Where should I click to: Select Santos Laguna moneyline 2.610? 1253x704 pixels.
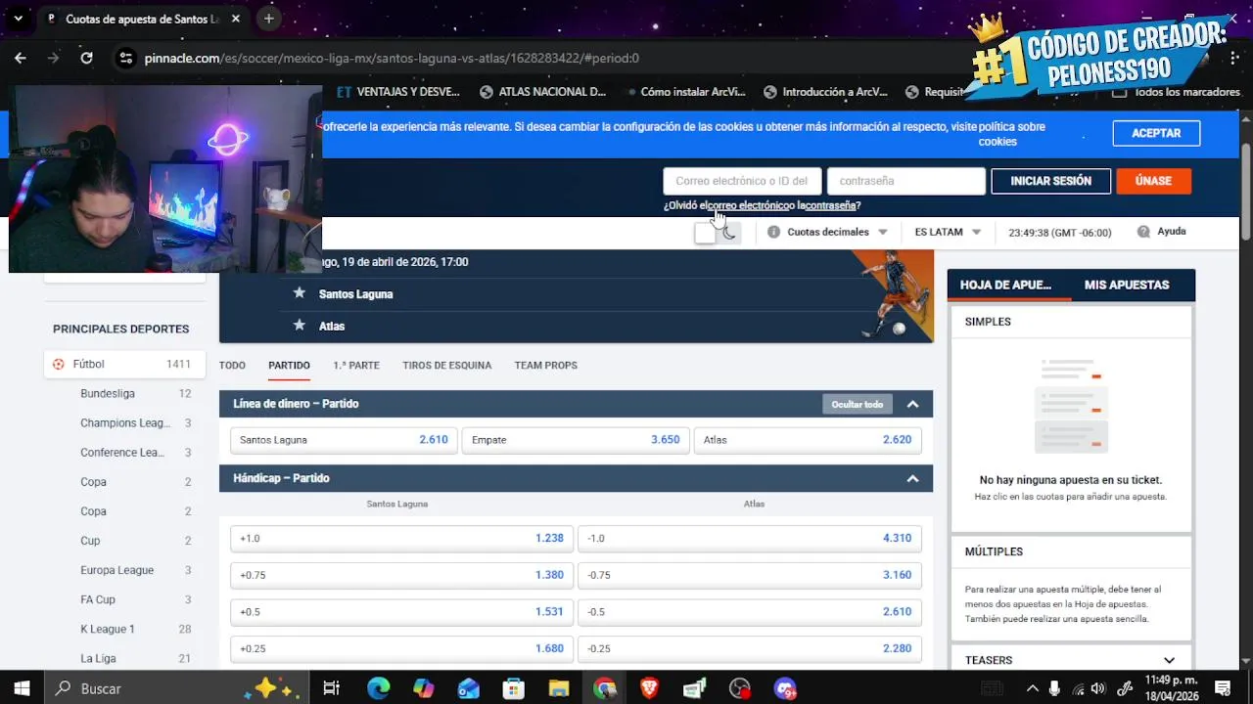pos(344,440)
